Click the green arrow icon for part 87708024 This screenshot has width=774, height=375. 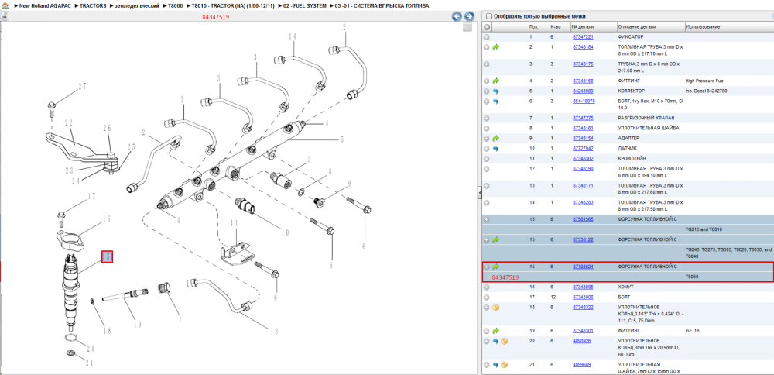[496, 267]
